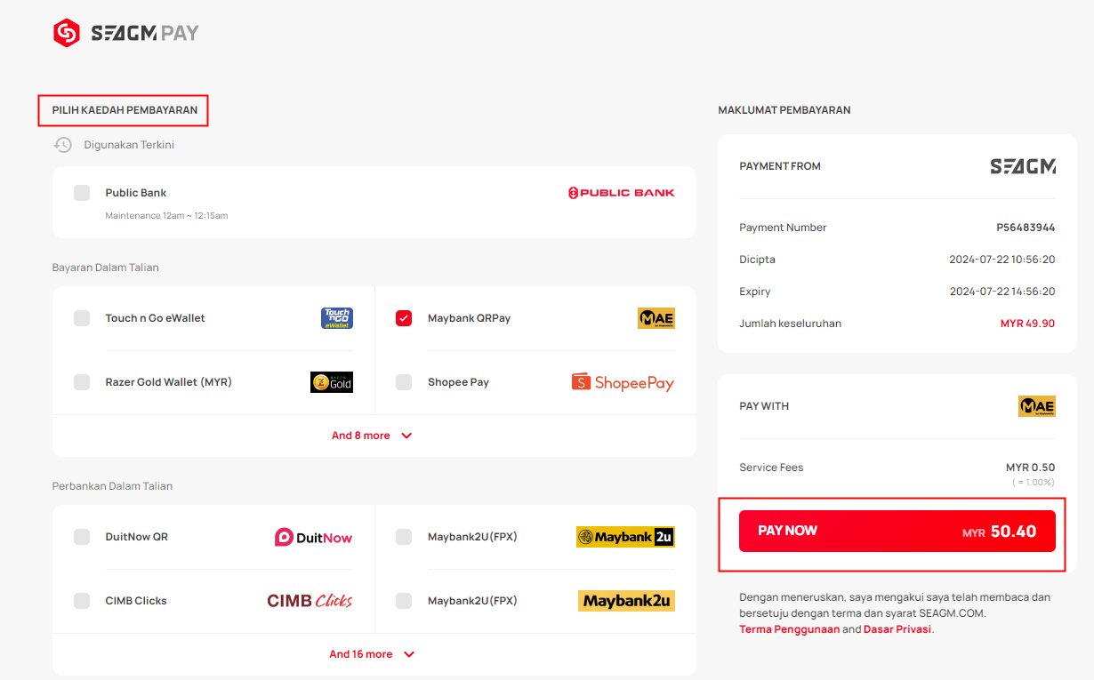Tick the Shopee Pay checkbox
The image size is (1094, 680).
[x=404, y=382]
